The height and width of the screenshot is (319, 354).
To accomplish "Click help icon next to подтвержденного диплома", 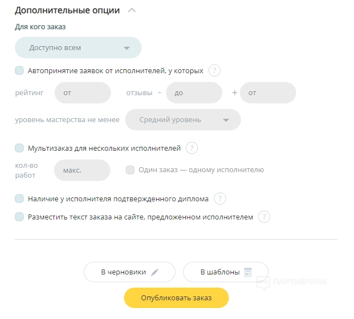I will click(x=219, y=199).
